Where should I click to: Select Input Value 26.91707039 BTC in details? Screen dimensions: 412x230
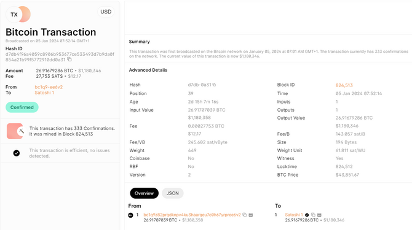207,110
